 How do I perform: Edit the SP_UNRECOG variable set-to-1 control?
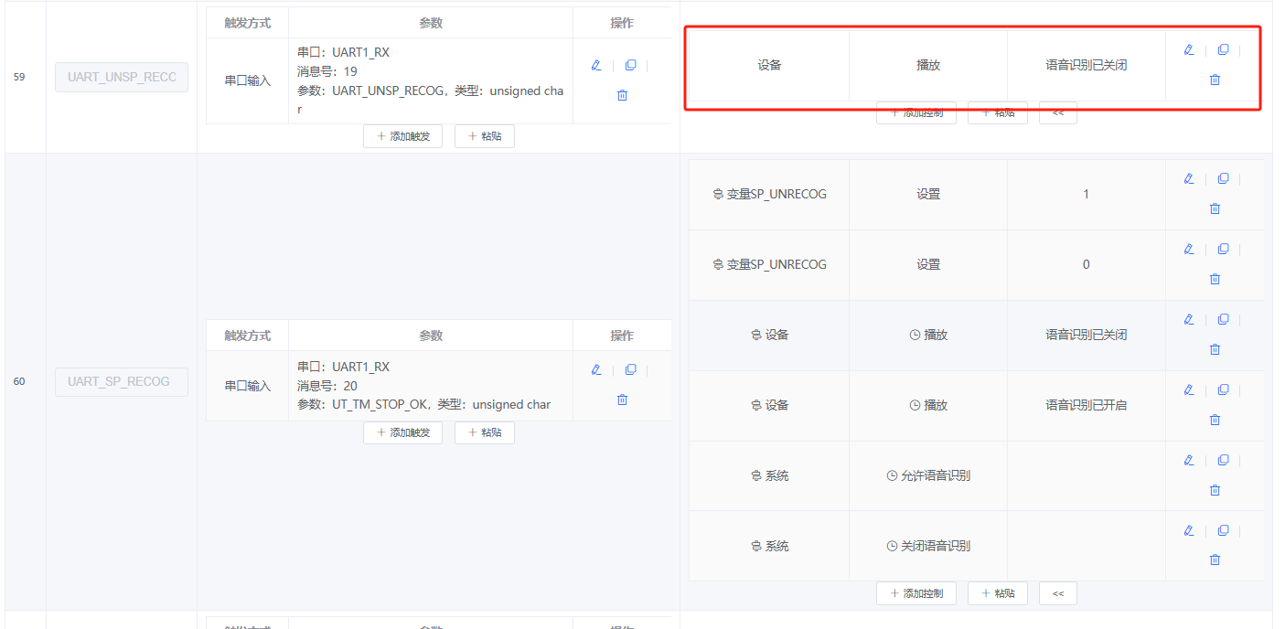click(1188, 178)
